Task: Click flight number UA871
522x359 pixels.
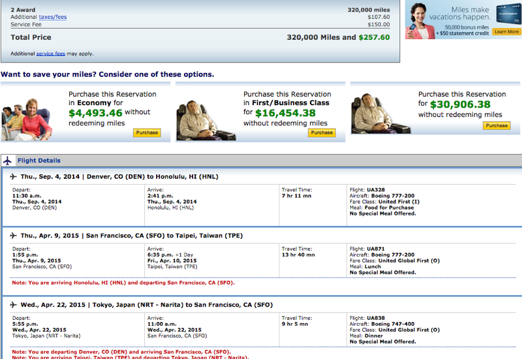Action: 376,249
